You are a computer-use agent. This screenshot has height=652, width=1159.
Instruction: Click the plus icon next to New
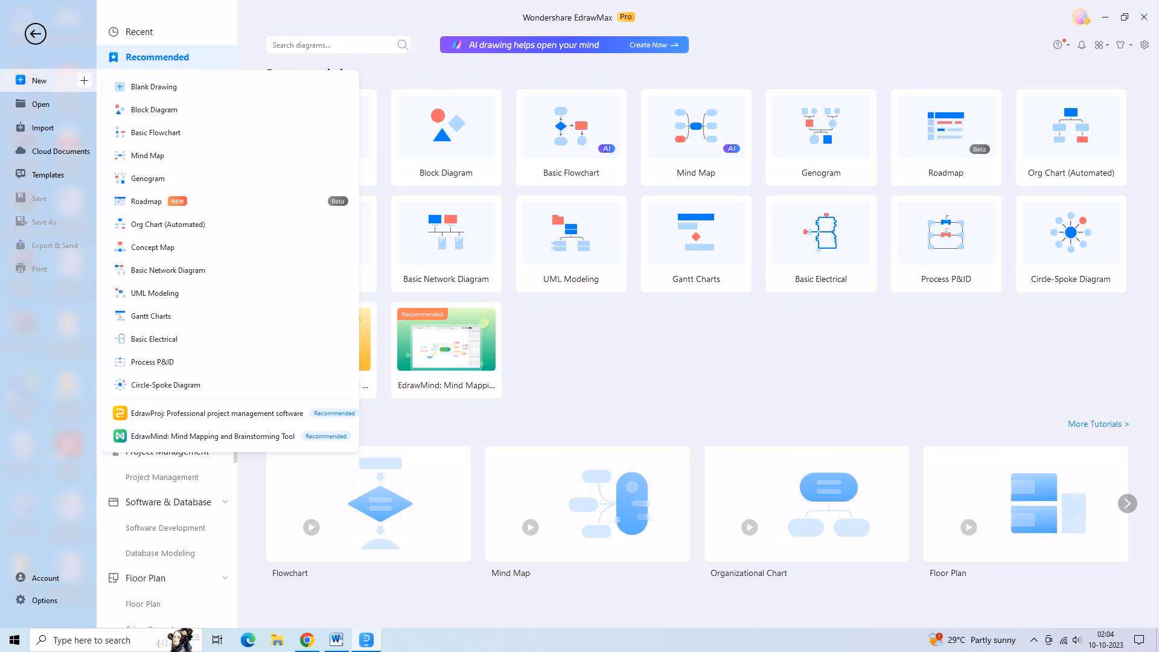click(x=84, y=80)
